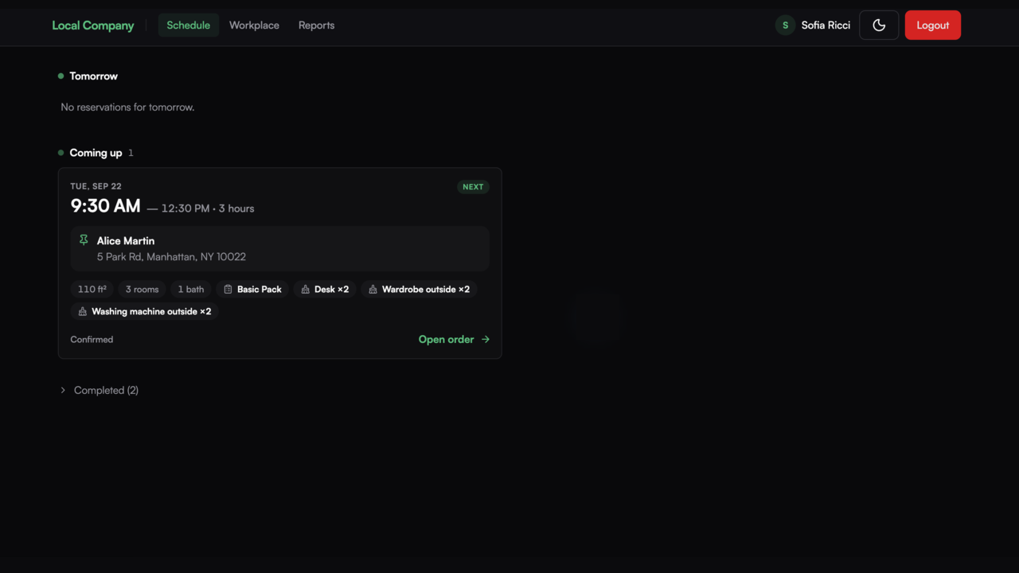Image resolution: width=1019 pixels, height=573 pixels.
Task: Click the icon on Washing machine outside ×2
Action: click(x=82, y=312)
